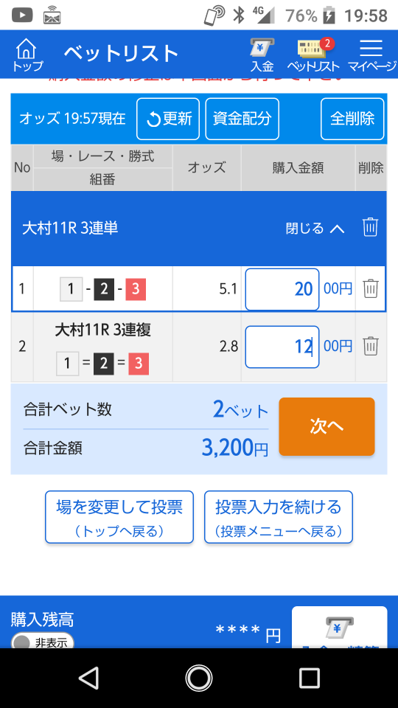This screenshot has width=398, height=708.
Task: Toggle the 非表示 balance visibility switch
Action: (x=43, y=641)
